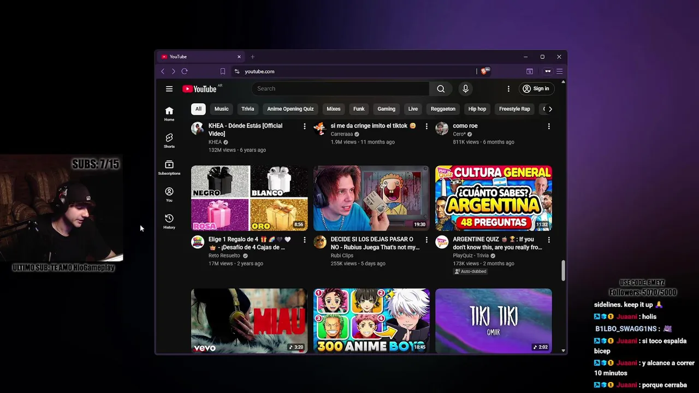This screenshot has height=393, width=699.
Task: Click the Sign in button
Action: [536, 88]
